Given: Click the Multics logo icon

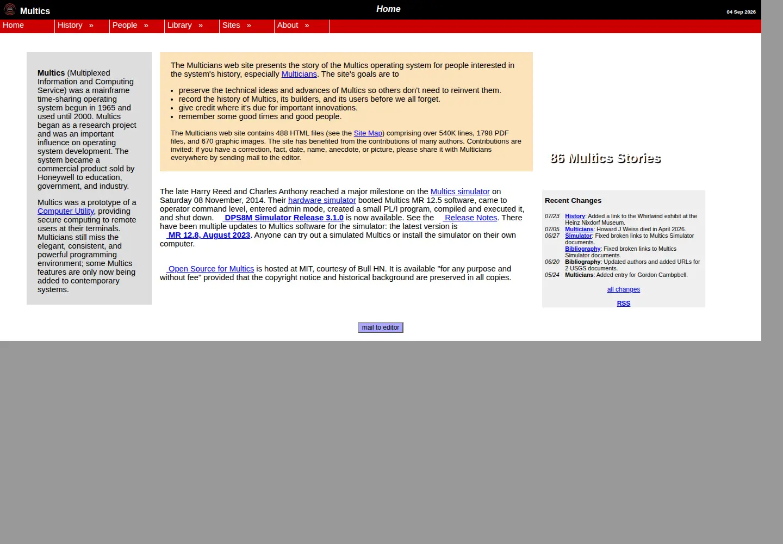Looking at the screenshot, I should pos(10,9).
